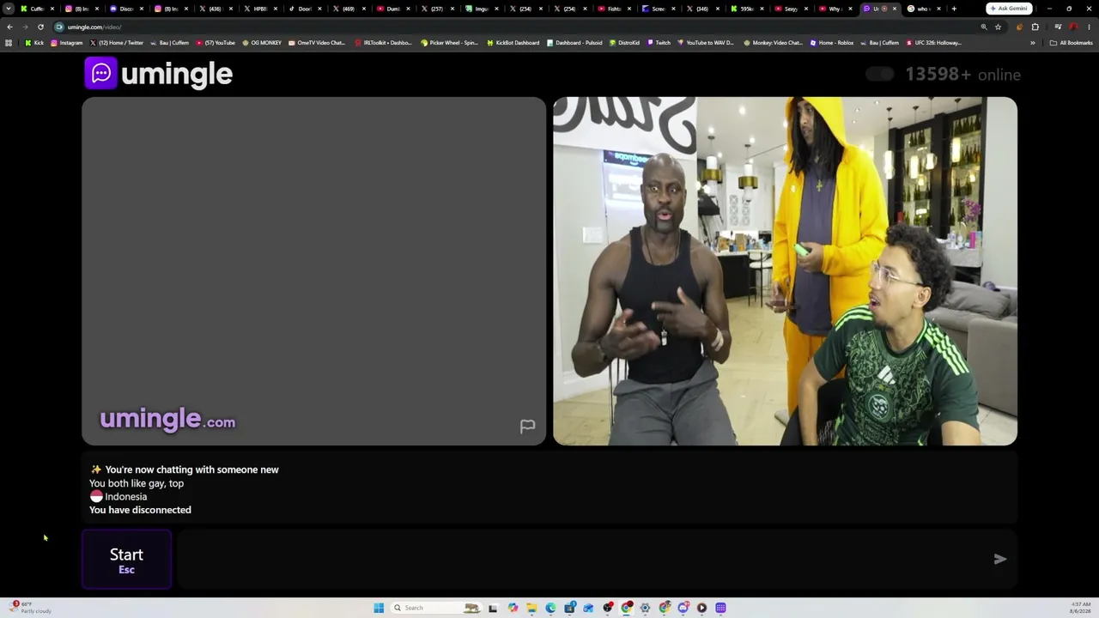Open the Apps grid in bookmarks bar
1099x618 pixels.
pos(9,42)
